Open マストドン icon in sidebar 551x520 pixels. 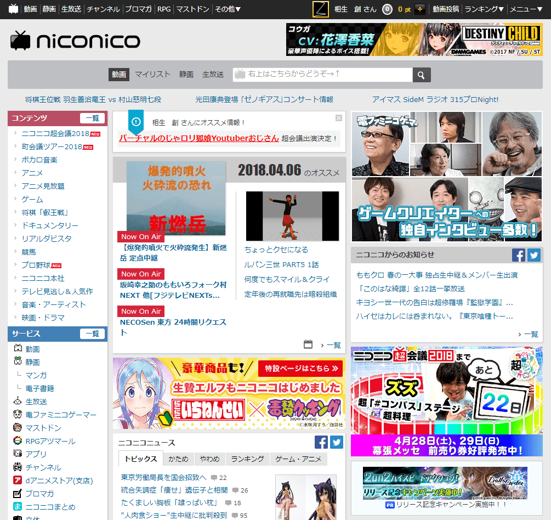18,427
